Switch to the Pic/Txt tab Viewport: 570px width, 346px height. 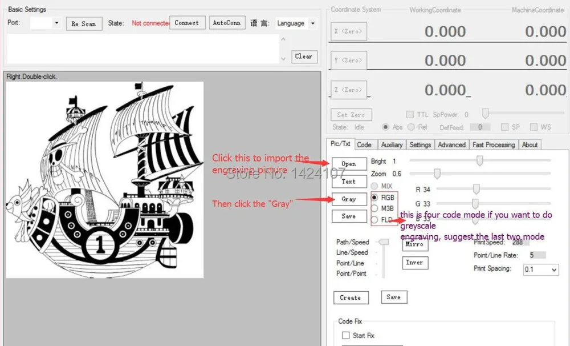[x=340, y=144]
